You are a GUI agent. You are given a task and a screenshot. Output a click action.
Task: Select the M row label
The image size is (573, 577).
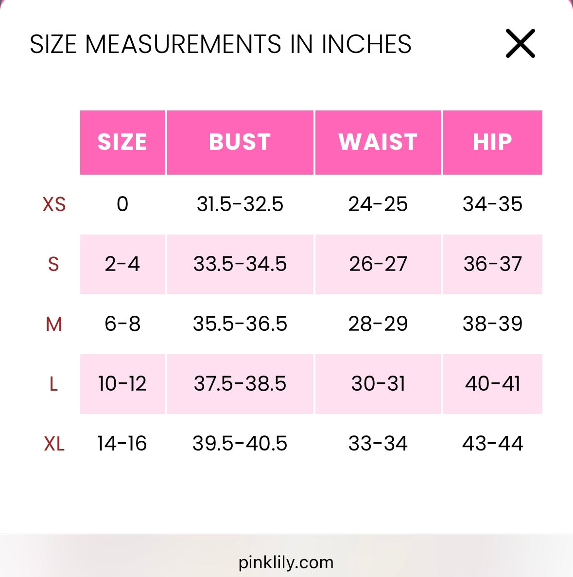(53, 324)
